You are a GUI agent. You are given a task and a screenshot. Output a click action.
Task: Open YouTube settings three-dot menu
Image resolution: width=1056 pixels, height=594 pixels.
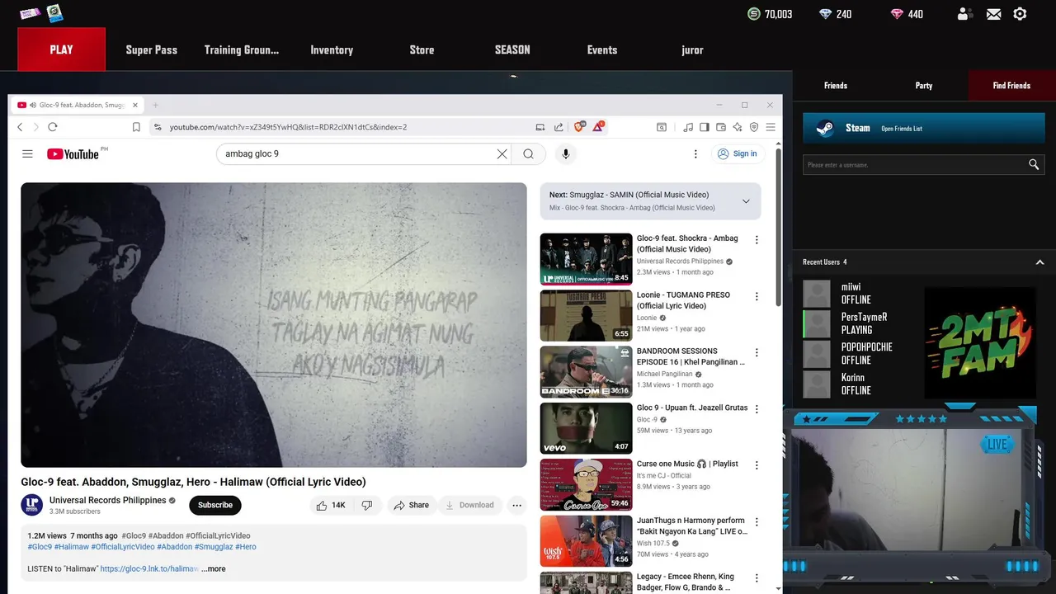(x=695, y=153)
